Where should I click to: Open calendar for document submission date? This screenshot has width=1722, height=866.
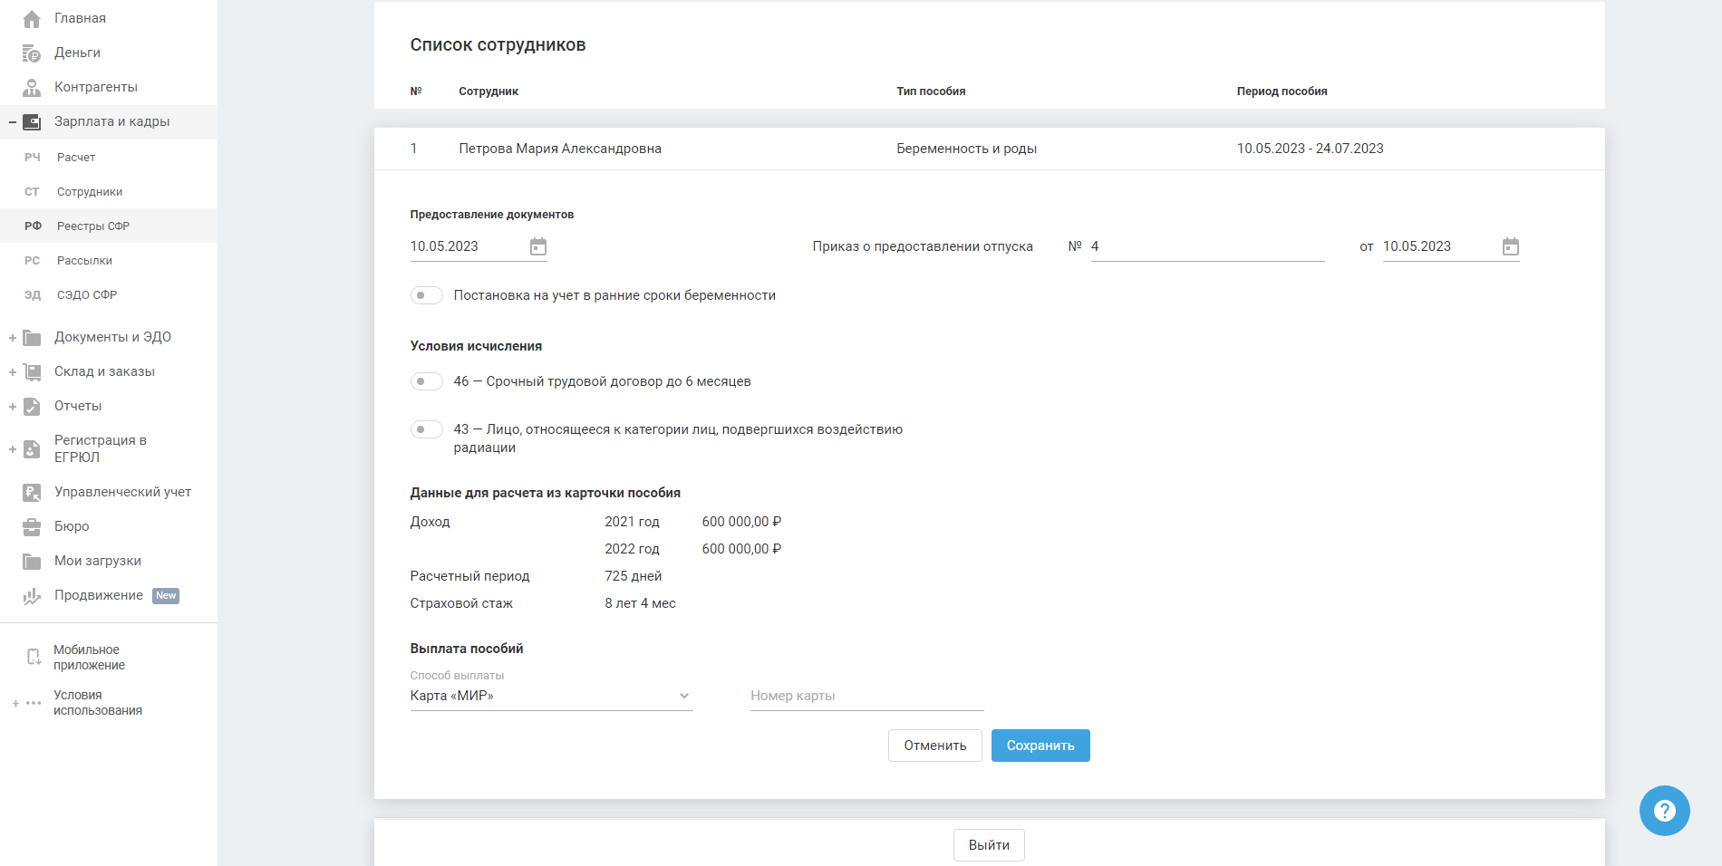coord(538,247)
